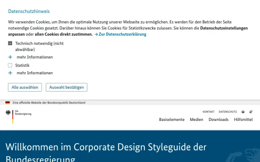Open the Basiselemente menu
Image resolution: width=260 pixels, height=162 pixels.
(172, 120)
